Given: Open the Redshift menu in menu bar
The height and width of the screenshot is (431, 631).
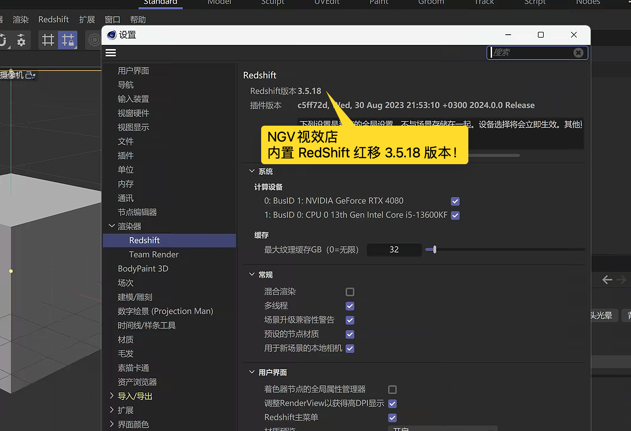Looking at the screenshot, I should (54, 20).
